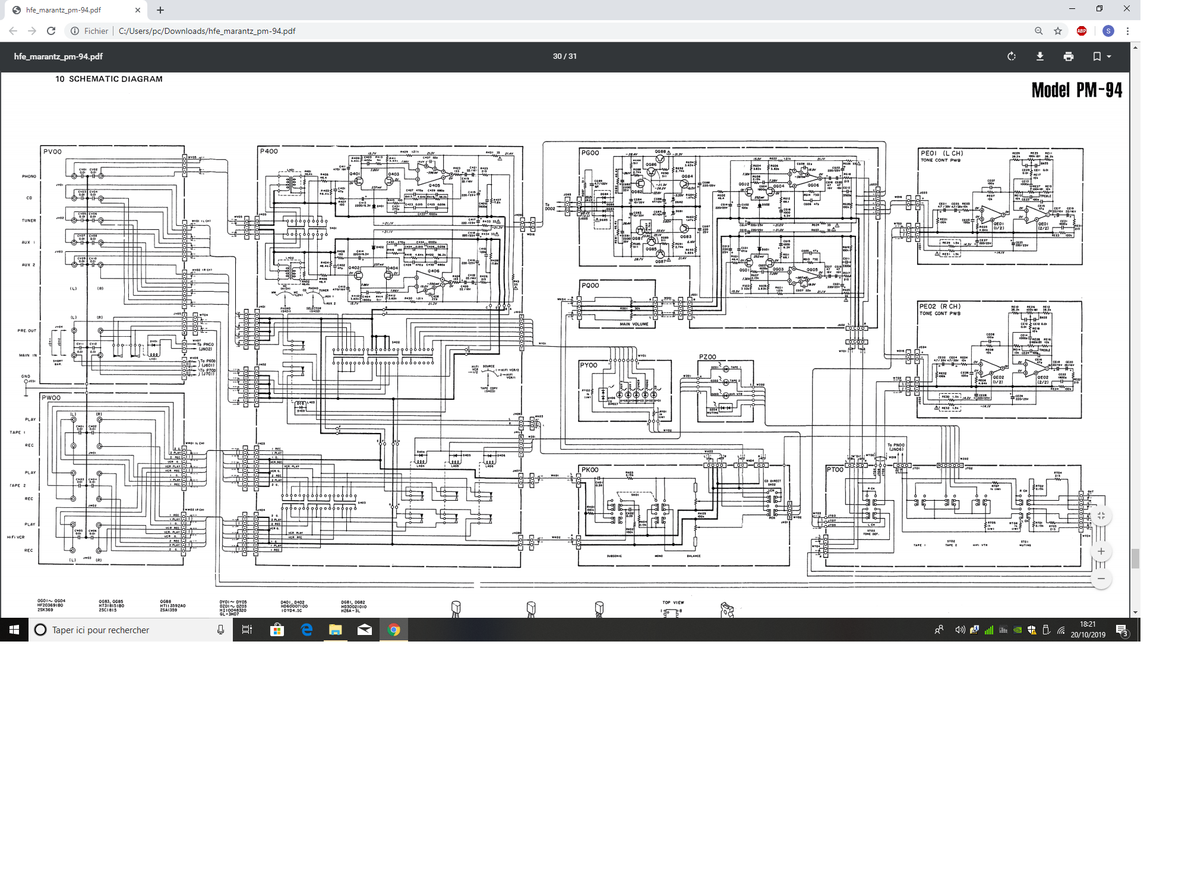Open Task View
The height and width of the screenshot is (891, 1188).
tap(247, 630)
